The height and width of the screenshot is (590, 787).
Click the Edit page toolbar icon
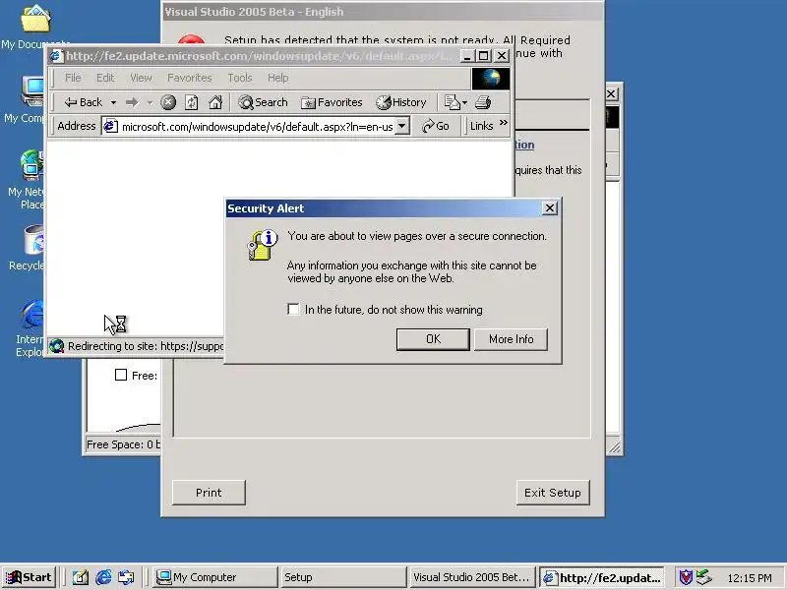coord(452,102)
